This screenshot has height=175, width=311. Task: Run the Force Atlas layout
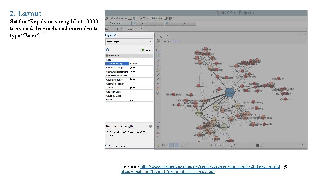(146, 50)
